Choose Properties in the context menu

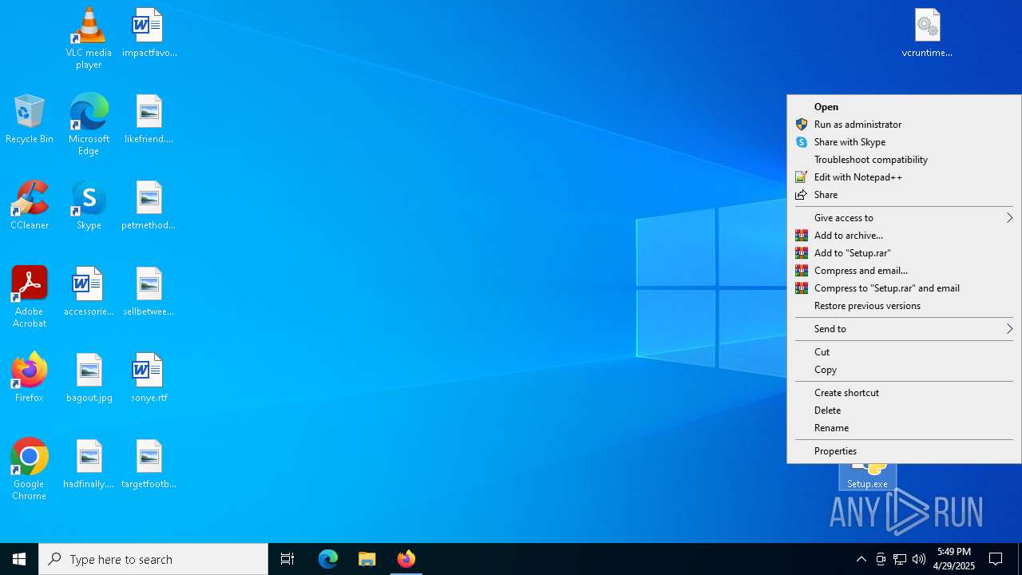click(904, 451)
